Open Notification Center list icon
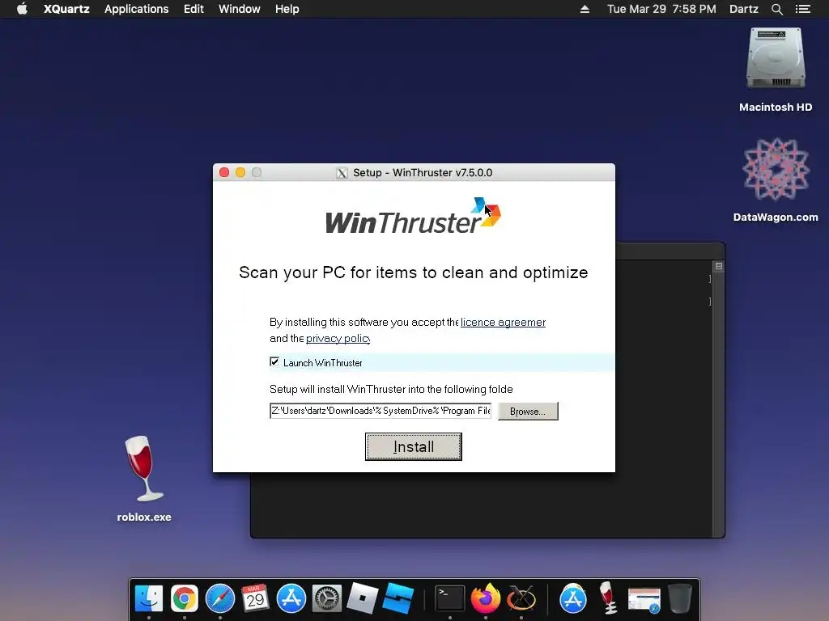The height and width of the screenshot is (621, 829). 802,9
